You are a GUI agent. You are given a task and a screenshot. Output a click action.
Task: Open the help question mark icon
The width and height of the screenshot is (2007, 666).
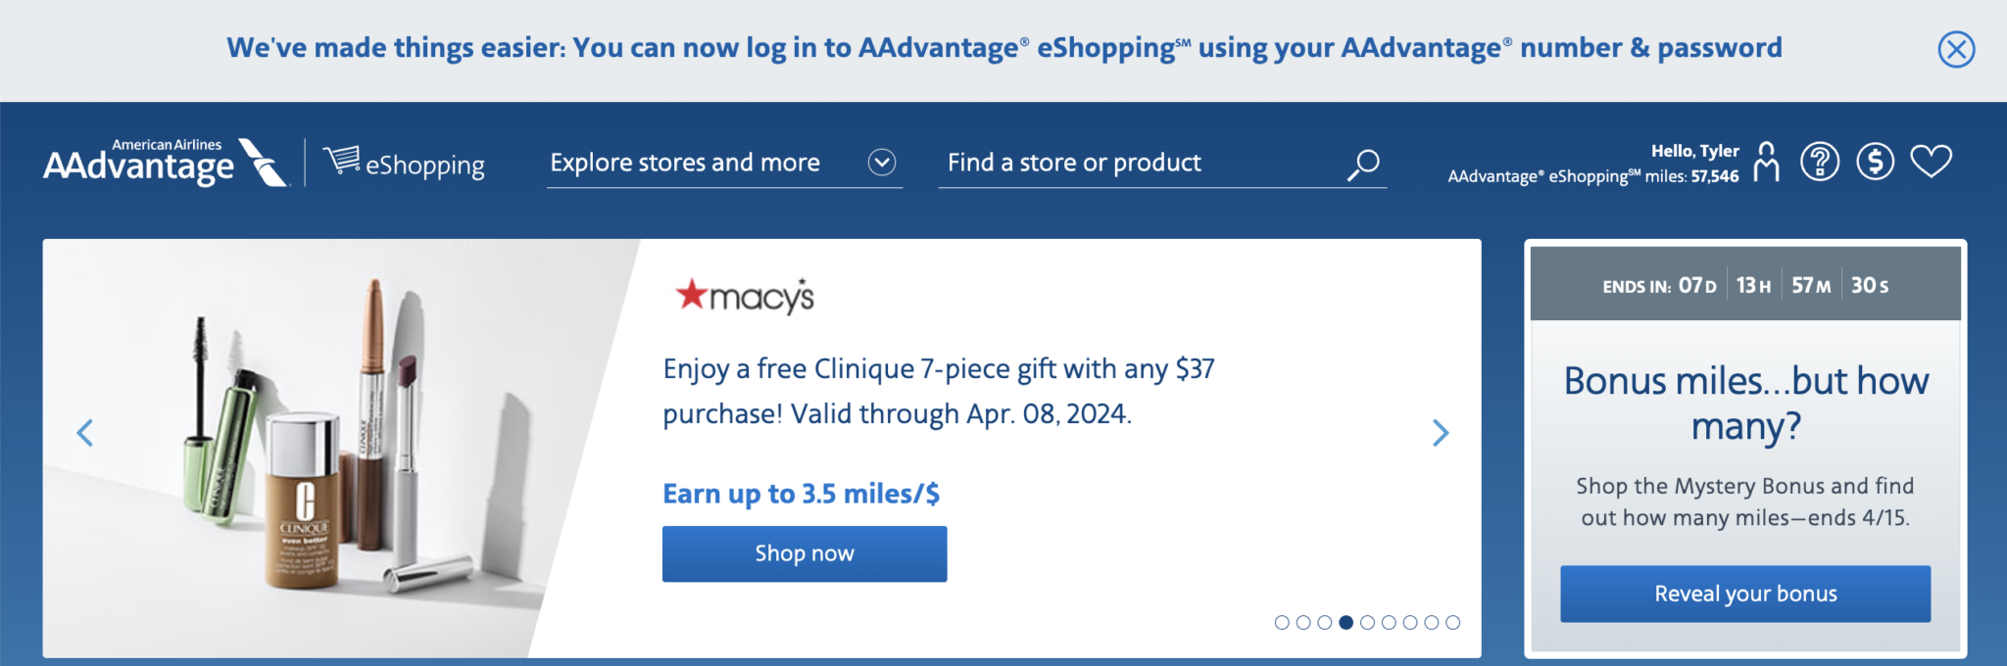point(1820,162)
